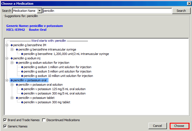Click bullet icon beside penicillin g benzathine IM
The width and height of the screenshot is (192, 131).
pyautogui.click(x=12, y=45)
